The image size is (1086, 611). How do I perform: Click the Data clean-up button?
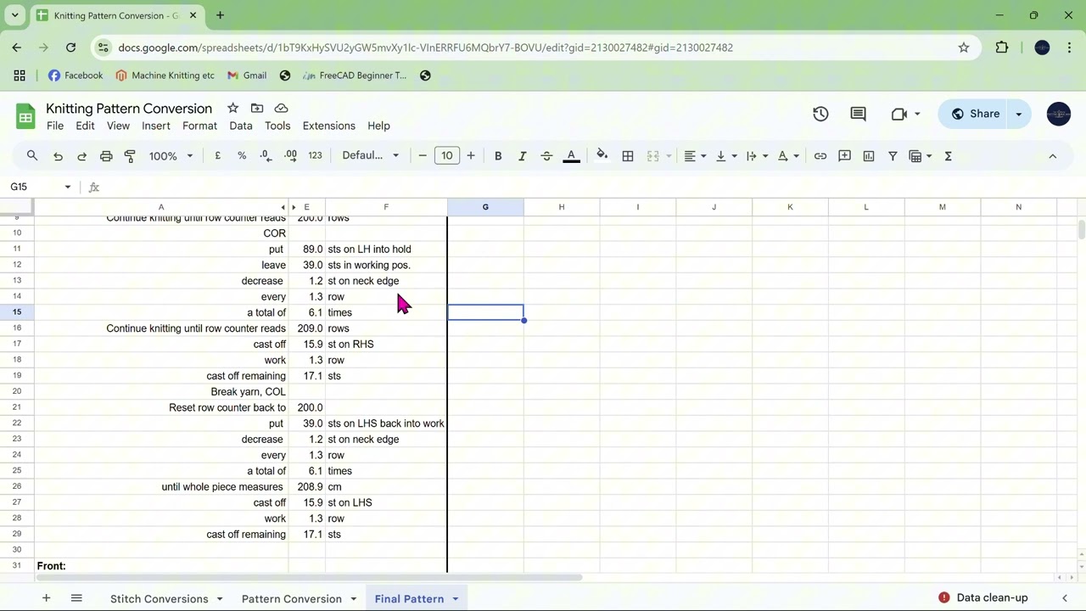(x=984, y=597)
